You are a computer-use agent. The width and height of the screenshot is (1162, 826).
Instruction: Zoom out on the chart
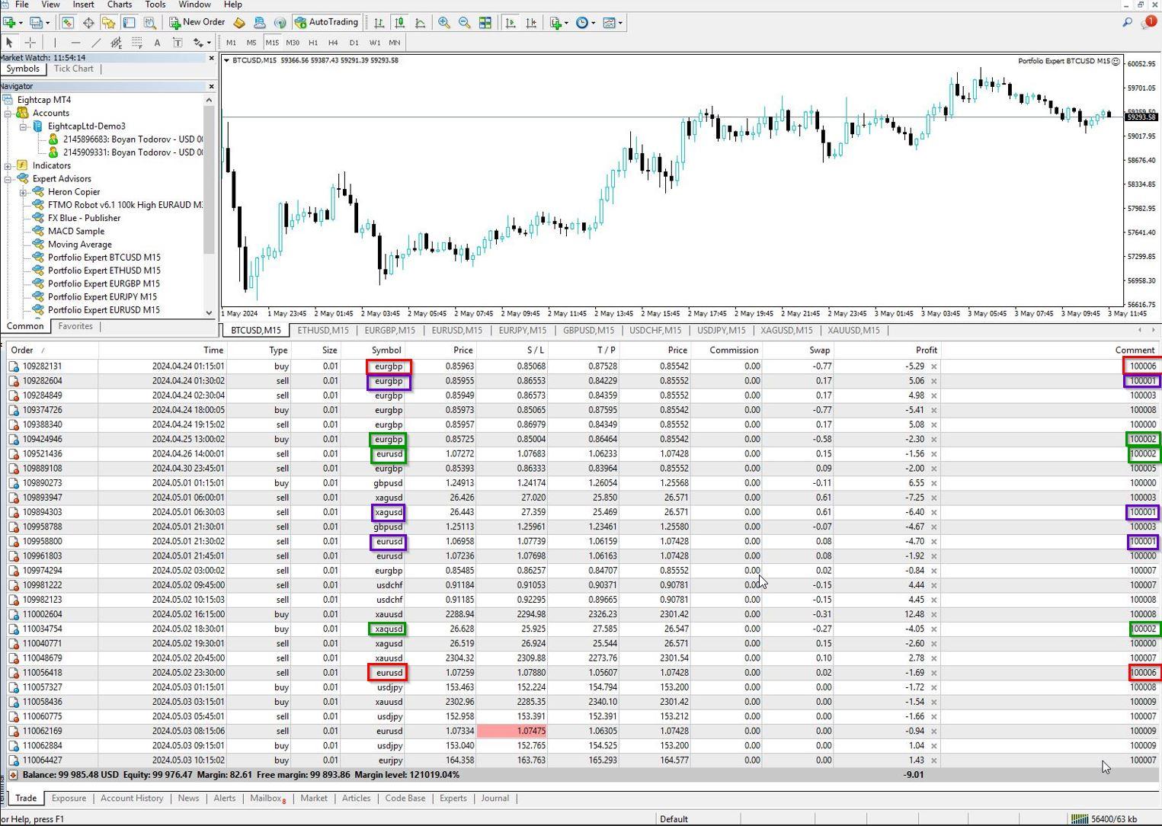(464, 23)
